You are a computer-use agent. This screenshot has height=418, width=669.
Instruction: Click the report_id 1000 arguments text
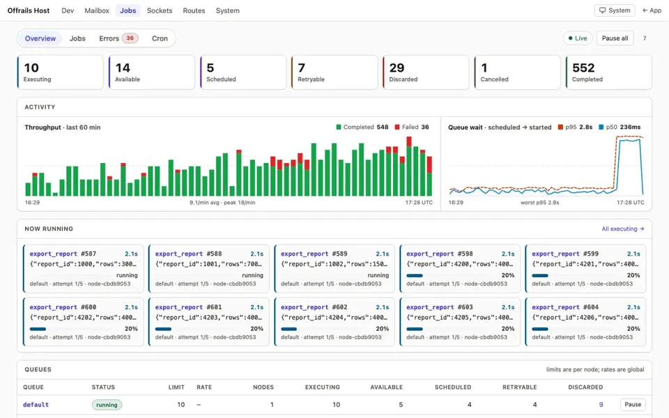pyautogui.click(x=83, y=264)
